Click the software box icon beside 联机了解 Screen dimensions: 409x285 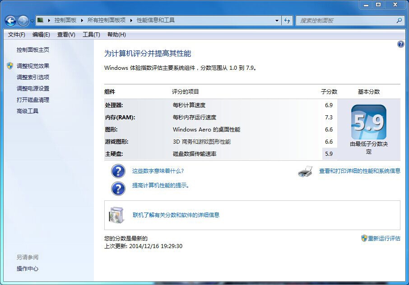116,215
